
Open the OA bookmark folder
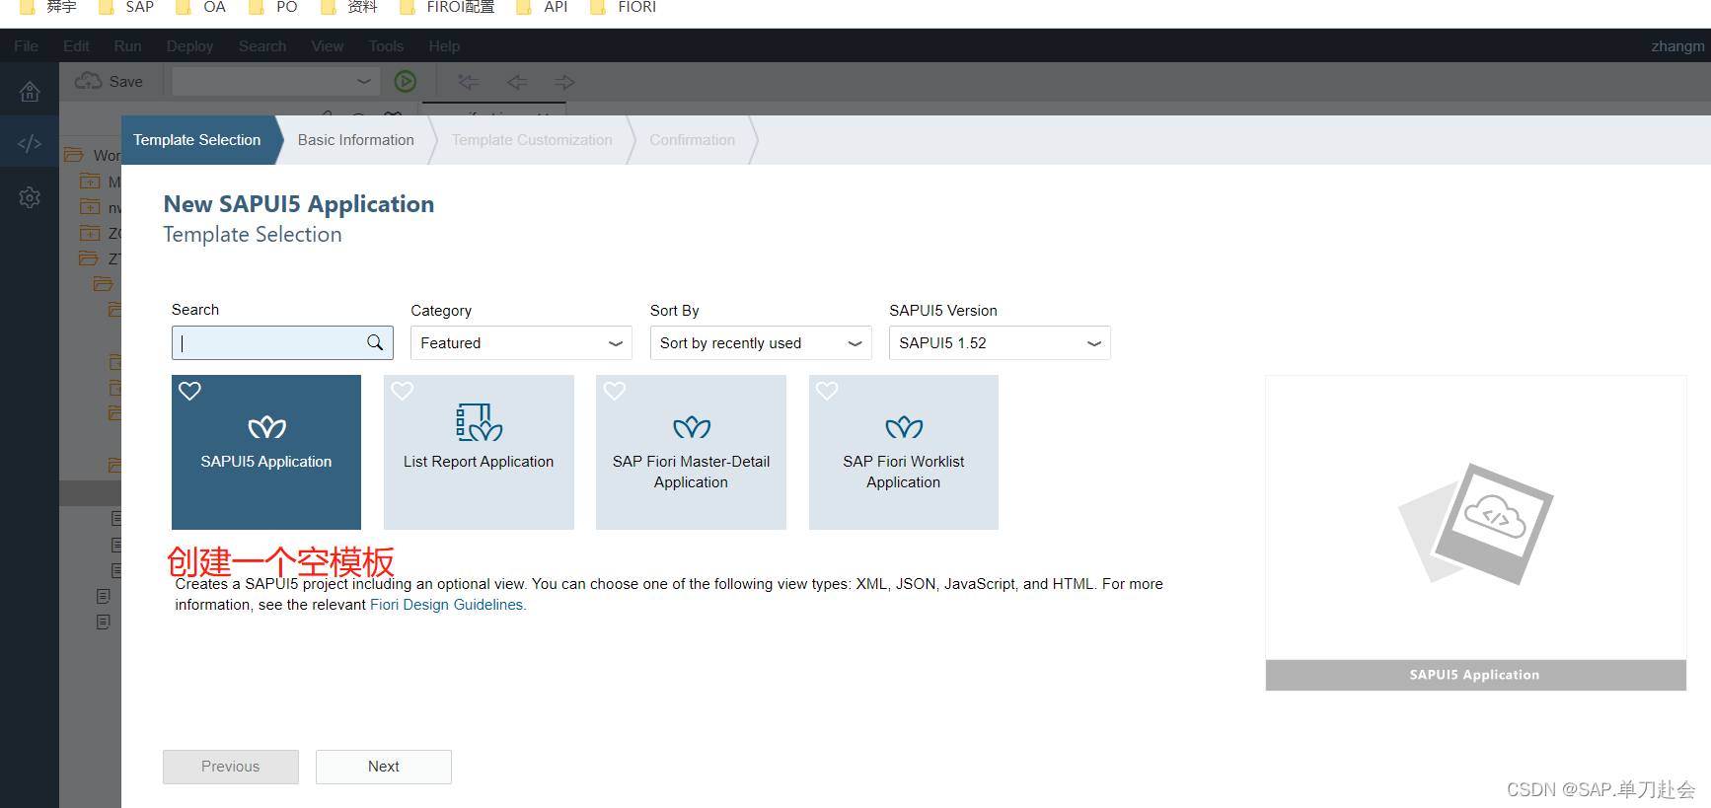pos(201,7)
